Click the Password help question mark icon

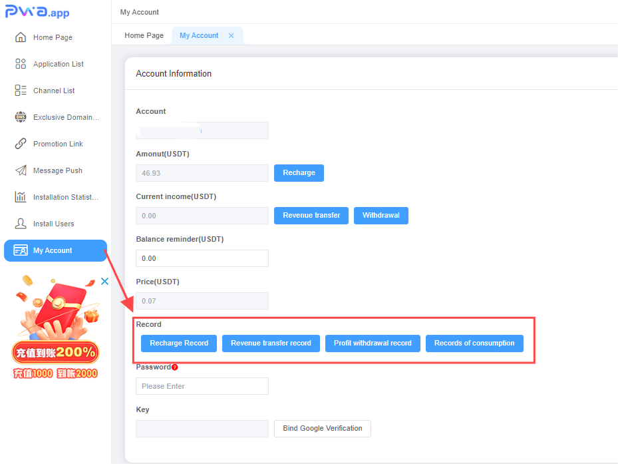coord(175,367)
